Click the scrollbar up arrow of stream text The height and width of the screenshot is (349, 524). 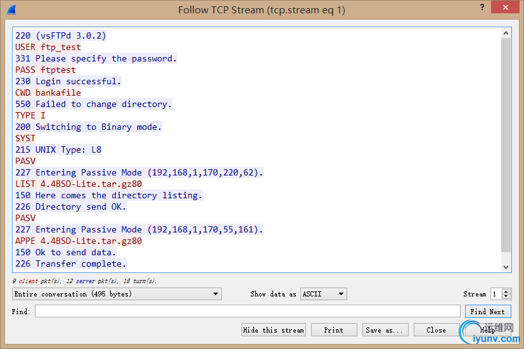506,33
